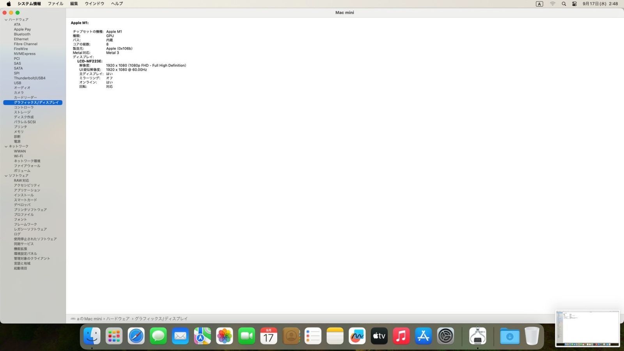The height and width of the screenshot is (351, 624).
Task: Open Spotlight search in menu bar
Action: coord(564,4)
